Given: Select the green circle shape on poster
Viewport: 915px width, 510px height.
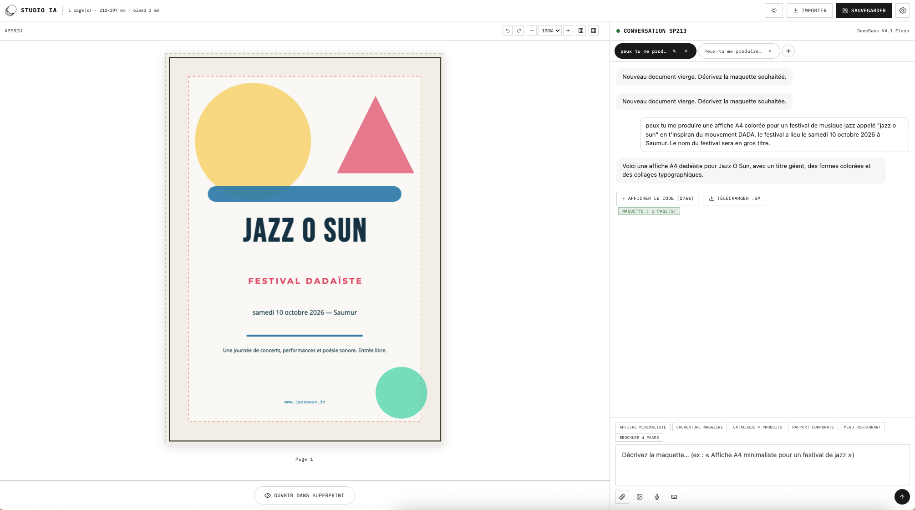Looking at the screenshot, I should 401,393.
